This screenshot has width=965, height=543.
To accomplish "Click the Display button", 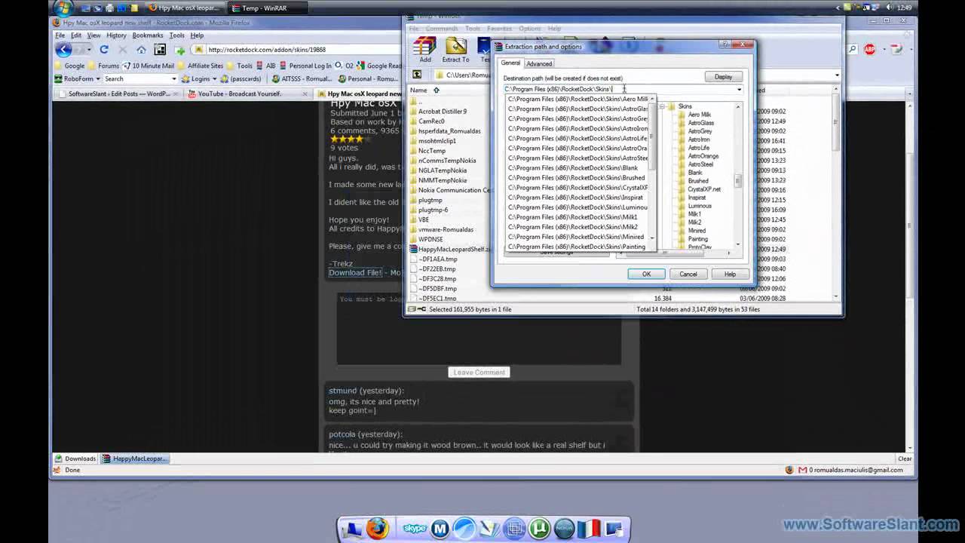I will point(723,77).
